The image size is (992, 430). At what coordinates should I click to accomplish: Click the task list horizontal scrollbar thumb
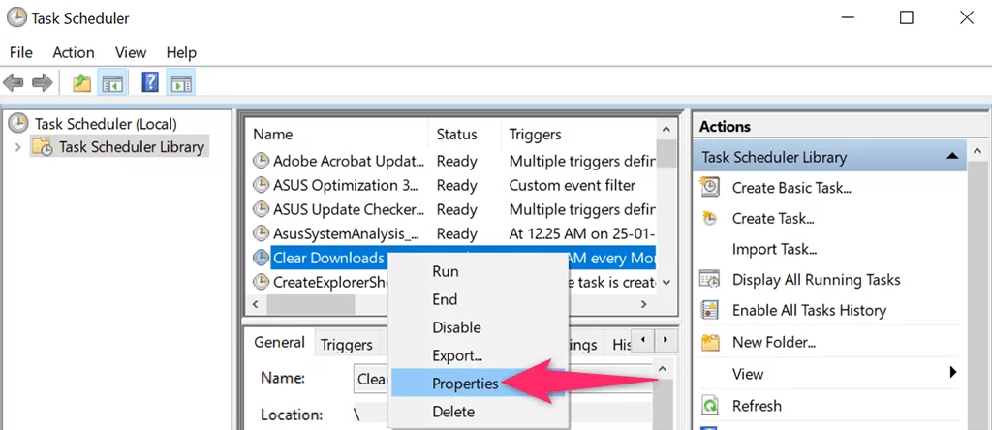tap(310, 304)
